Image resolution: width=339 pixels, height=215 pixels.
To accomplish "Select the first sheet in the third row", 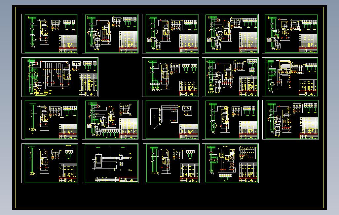I will click(x=50, y=120).
